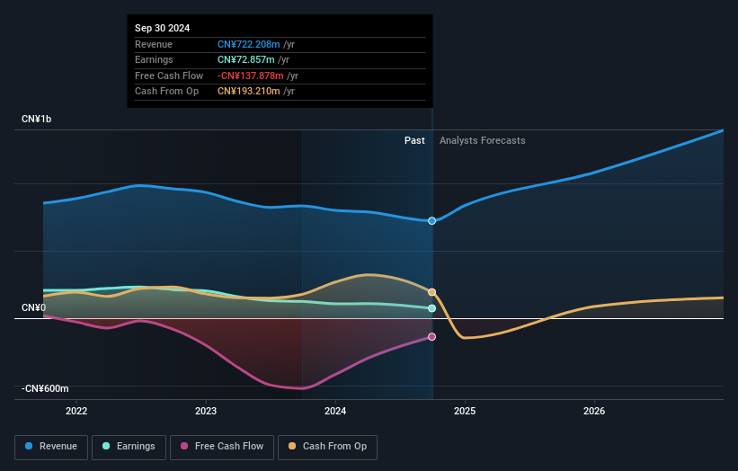Image resolution: width=738 pixels, height=471 pixels.
Task: Click the CN¥722.208m revenue value
Action: pos(248,44)
